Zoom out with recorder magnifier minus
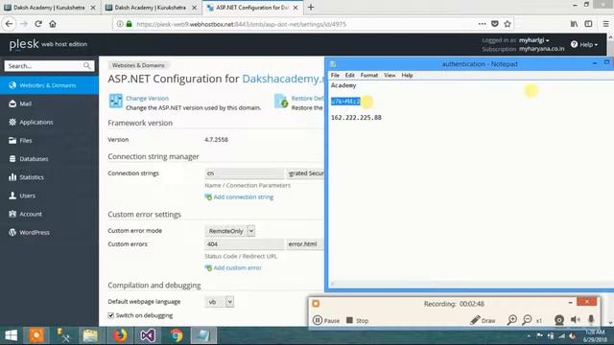 pos(527,320)
